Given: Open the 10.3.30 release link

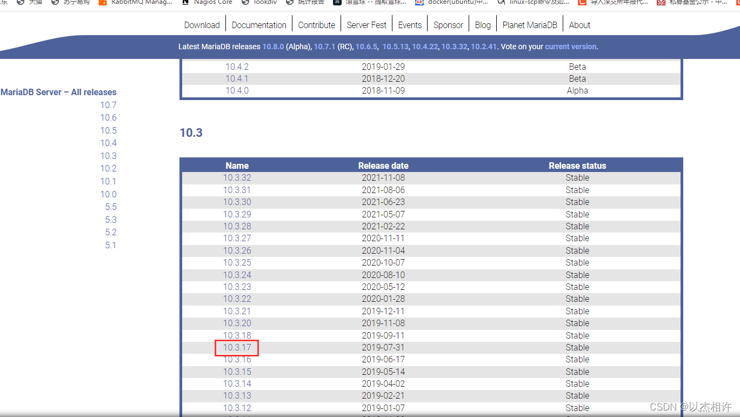Looking at the screenshot, I should (237, 202).
